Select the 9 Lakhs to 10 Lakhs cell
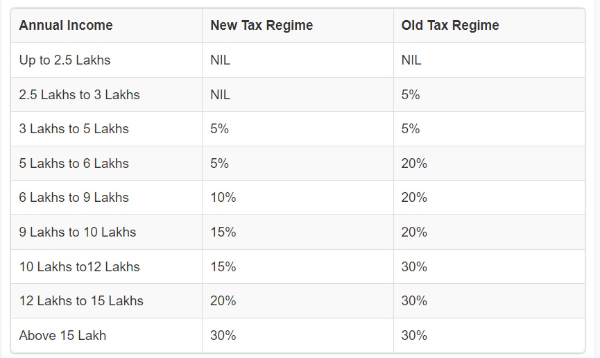The image size is (600, 358). 78,232
